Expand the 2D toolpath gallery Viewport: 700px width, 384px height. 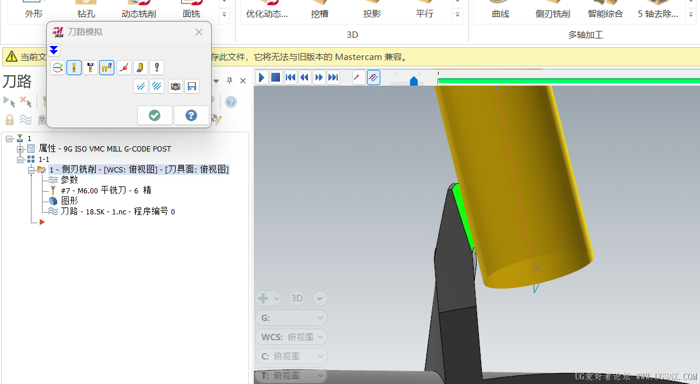tap(225, 15)
